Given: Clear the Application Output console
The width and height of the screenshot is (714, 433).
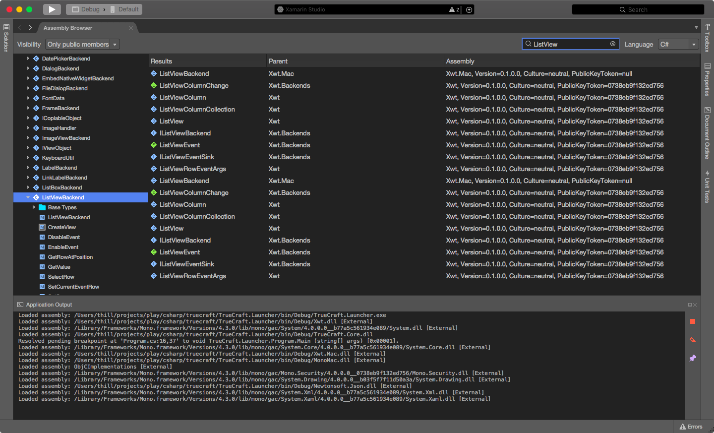Looking at the screenshot, I should [x=693, y=340].
